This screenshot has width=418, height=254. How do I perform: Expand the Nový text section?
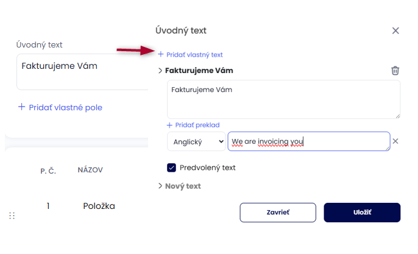160,186
